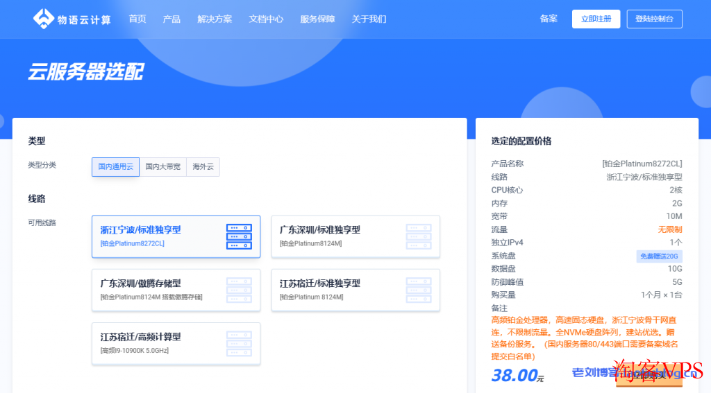Viewport: 711px width, 393px height.
Task: Click the [铂金Platinum8272CL] product name value
Action: pos(642,164)
